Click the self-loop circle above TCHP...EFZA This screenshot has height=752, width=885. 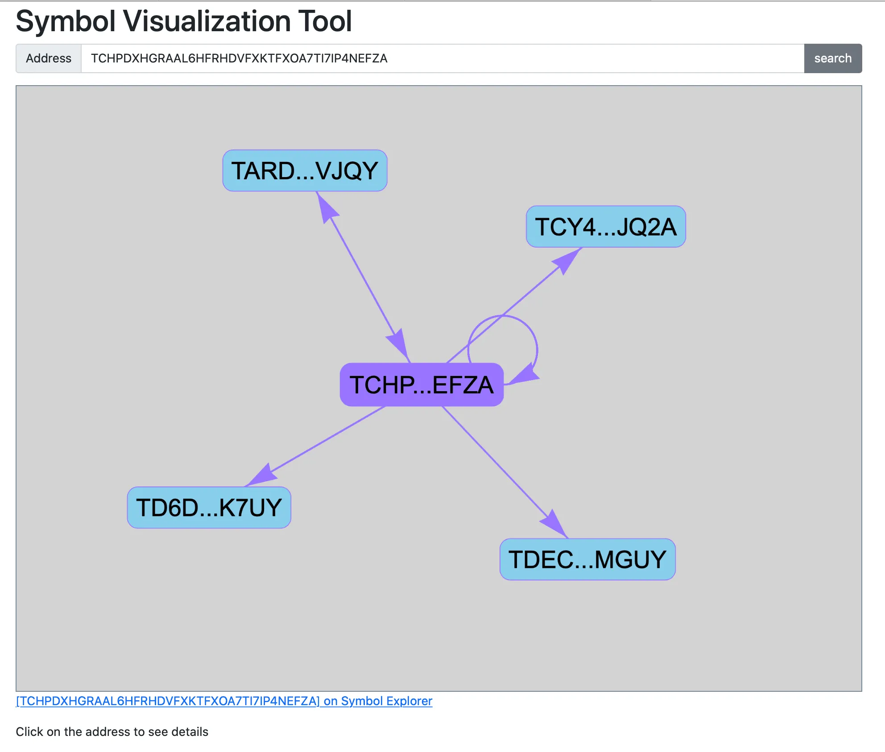pyautogui.click(x=503, y=316)
